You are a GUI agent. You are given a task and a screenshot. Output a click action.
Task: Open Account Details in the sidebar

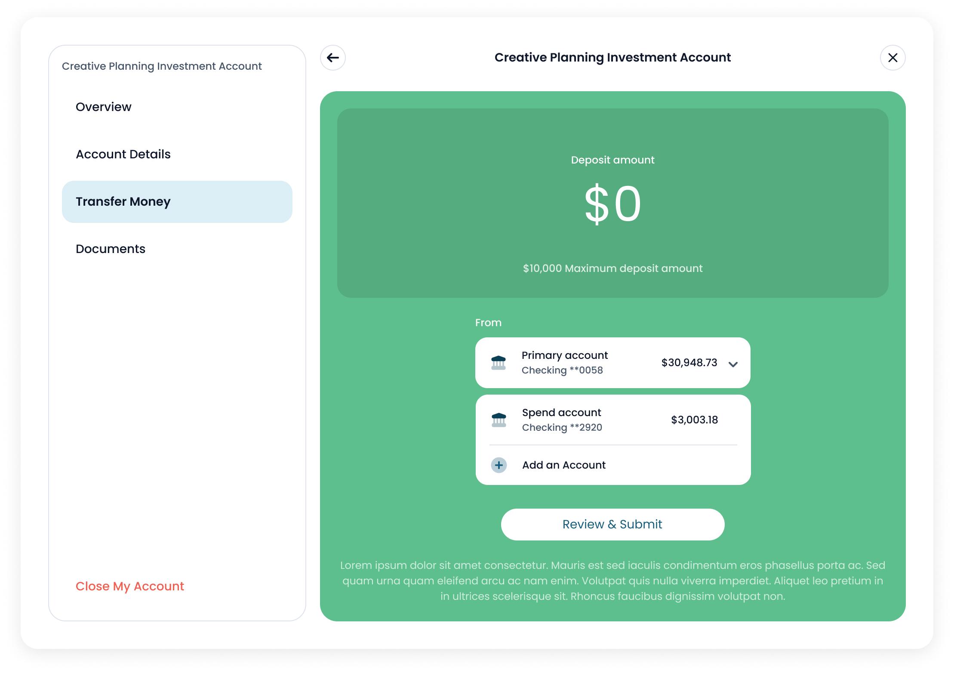pos(177,154)
